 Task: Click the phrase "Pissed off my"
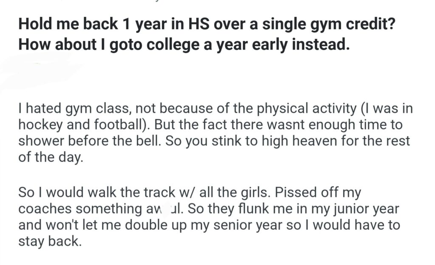pos(318,192)
